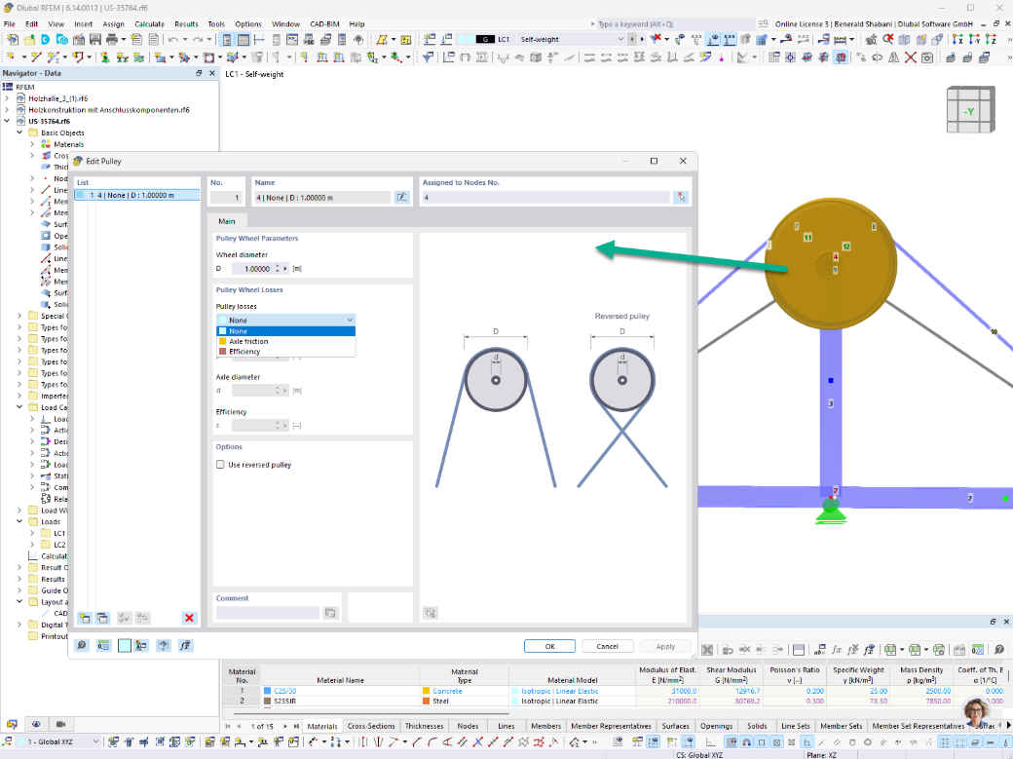The width and height of the screenshot is (1013, 759).
Task: Click the fx formula icon in the dialog footer
Action: 185,645
